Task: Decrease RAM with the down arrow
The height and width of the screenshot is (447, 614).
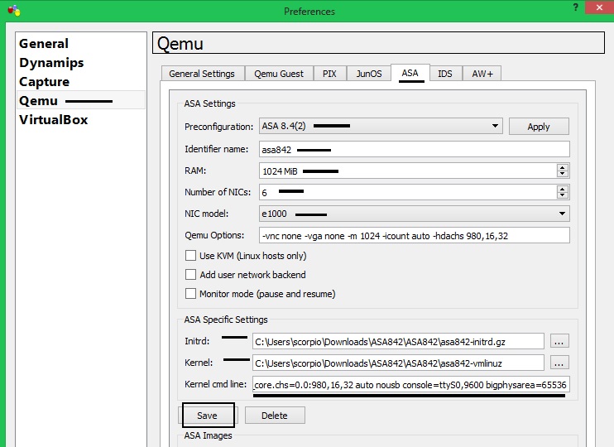Action: point(563,175)
